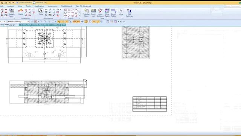Insert a Tabular Note
241x136 pixels.
click(86, 12)
